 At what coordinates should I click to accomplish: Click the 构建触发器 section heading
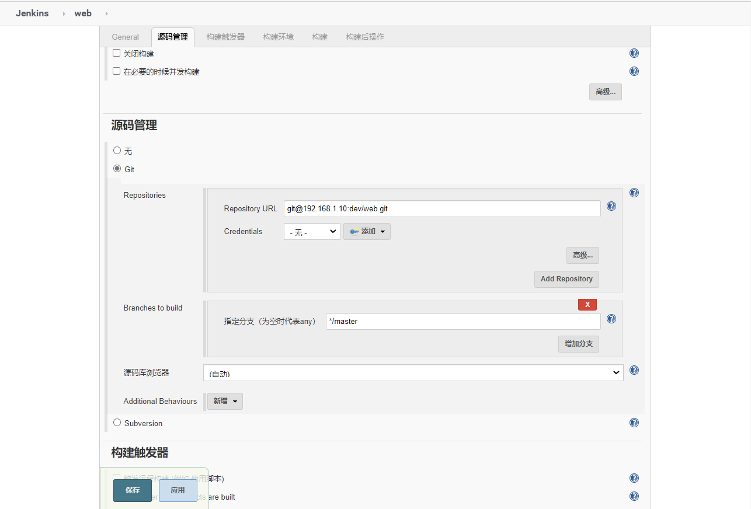pyautogui.click(x=140, y=453)
